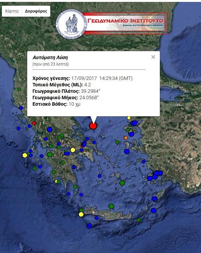Click the blue marker in the sea south of western Crete
The width and height of the screenshot is (201, 253).
tap(89, 226)
